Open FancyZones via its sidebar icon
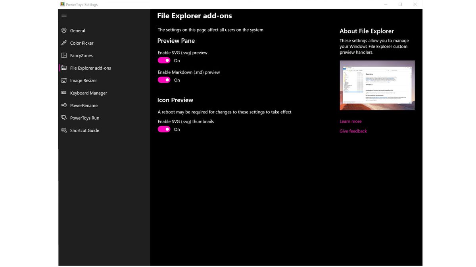The image size is (476, 267). (63, 55)
